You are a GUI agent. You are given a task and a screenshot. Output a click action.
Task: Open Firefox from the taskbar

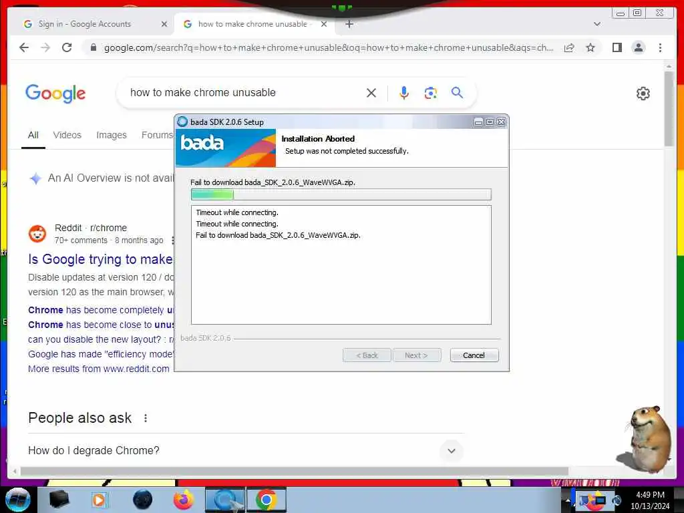[x=183, y=500]
